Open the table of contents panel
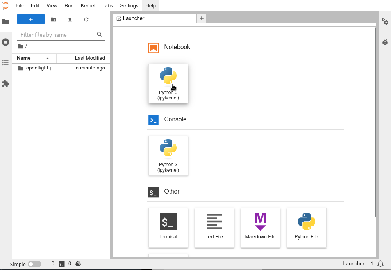Image resolution: width=391 pixels, height=270 pixels. pyautogui.click(x=5, y=62)
